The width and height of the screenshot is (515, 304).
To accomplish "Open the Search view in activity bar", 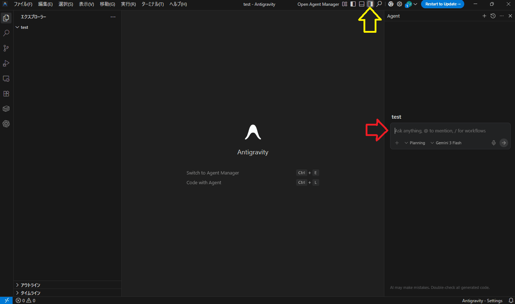I will (6, 33).
